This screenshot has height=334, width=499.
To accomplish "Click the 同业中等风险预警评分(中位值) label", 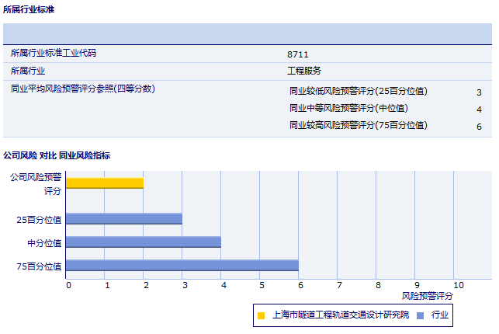I will [348, 108].
